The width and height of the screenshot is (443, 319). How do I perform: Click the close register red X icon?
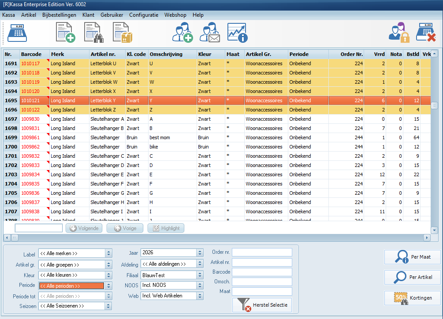pyautogui.click(x=426, y=33)
